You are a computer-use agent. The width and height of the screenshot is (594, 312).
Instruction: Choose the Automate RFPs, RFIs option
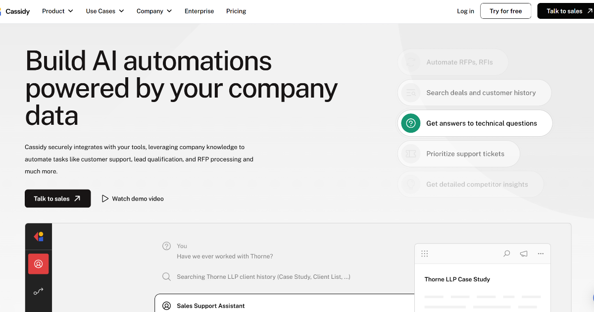pyautogui.click(x=453, y=62)
